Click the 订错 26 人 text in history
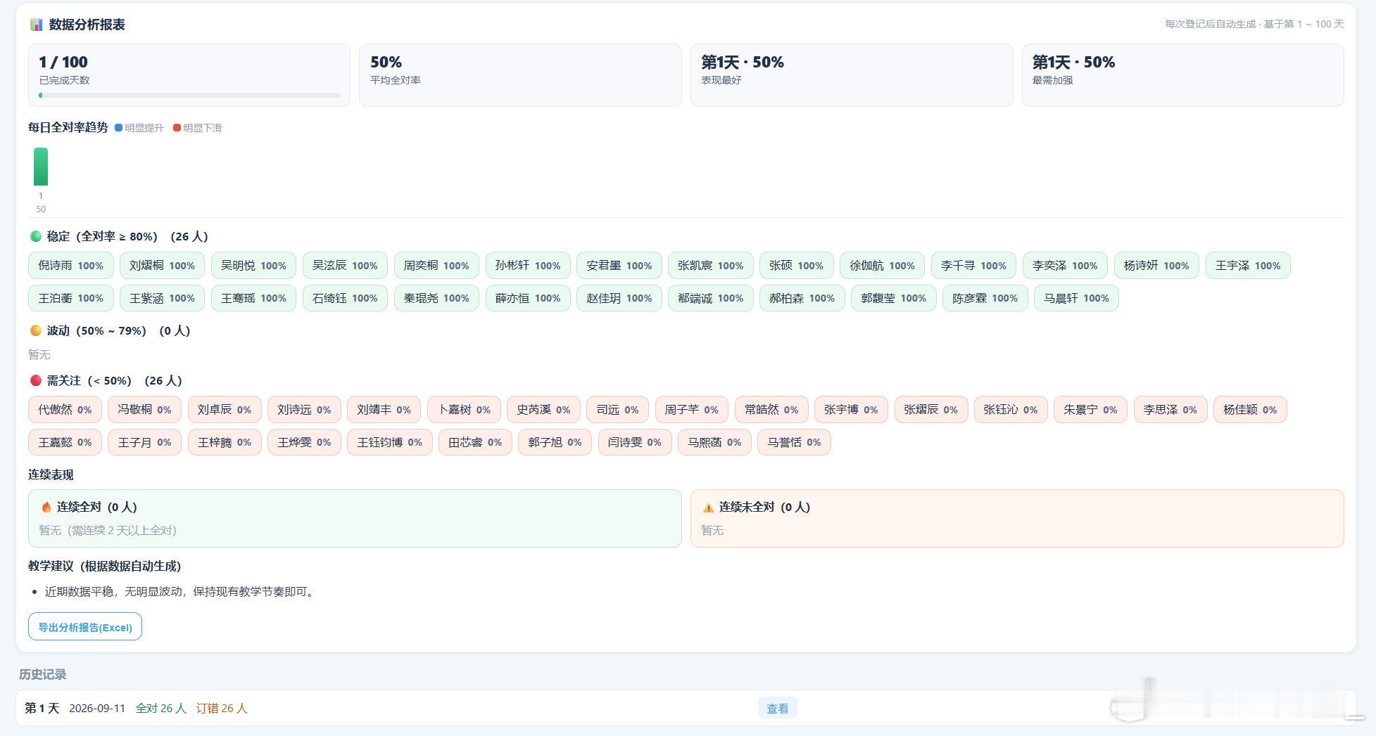Screen dimensions: 1376x736 click(222, 709)
